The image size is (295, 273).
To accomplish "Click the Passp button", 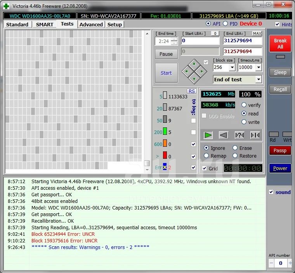I will point(280,151).
